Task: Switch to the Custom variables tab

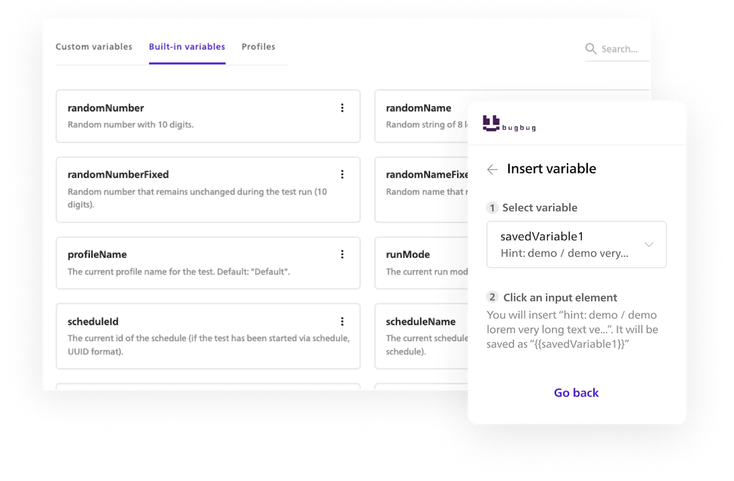Action: (x=94, y=46)
